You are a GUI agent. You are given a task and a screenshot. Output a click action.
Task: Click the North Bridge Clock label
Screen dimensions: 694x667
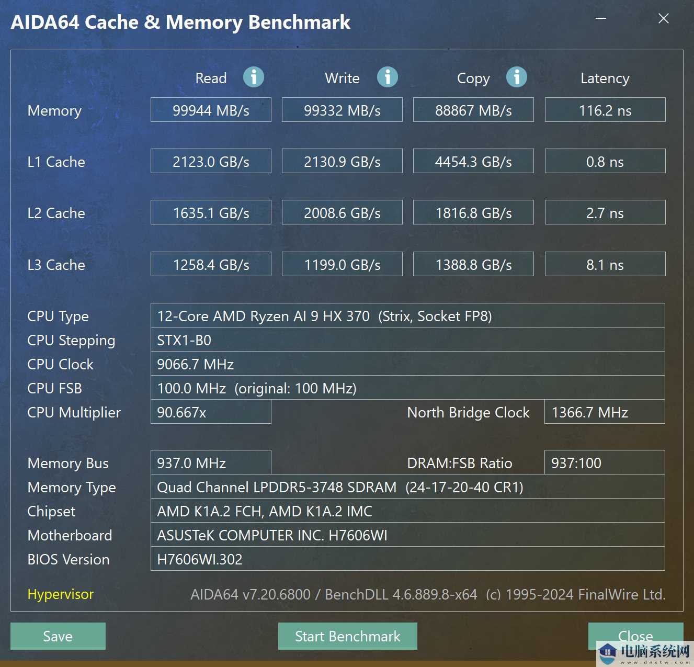pyautogui.click(x=468, y=412)
